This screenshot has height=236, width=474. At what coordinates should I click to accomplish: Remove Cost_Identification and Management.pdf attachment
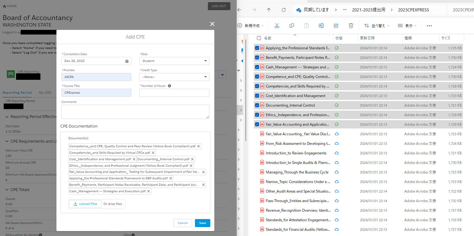pos(134,159)
